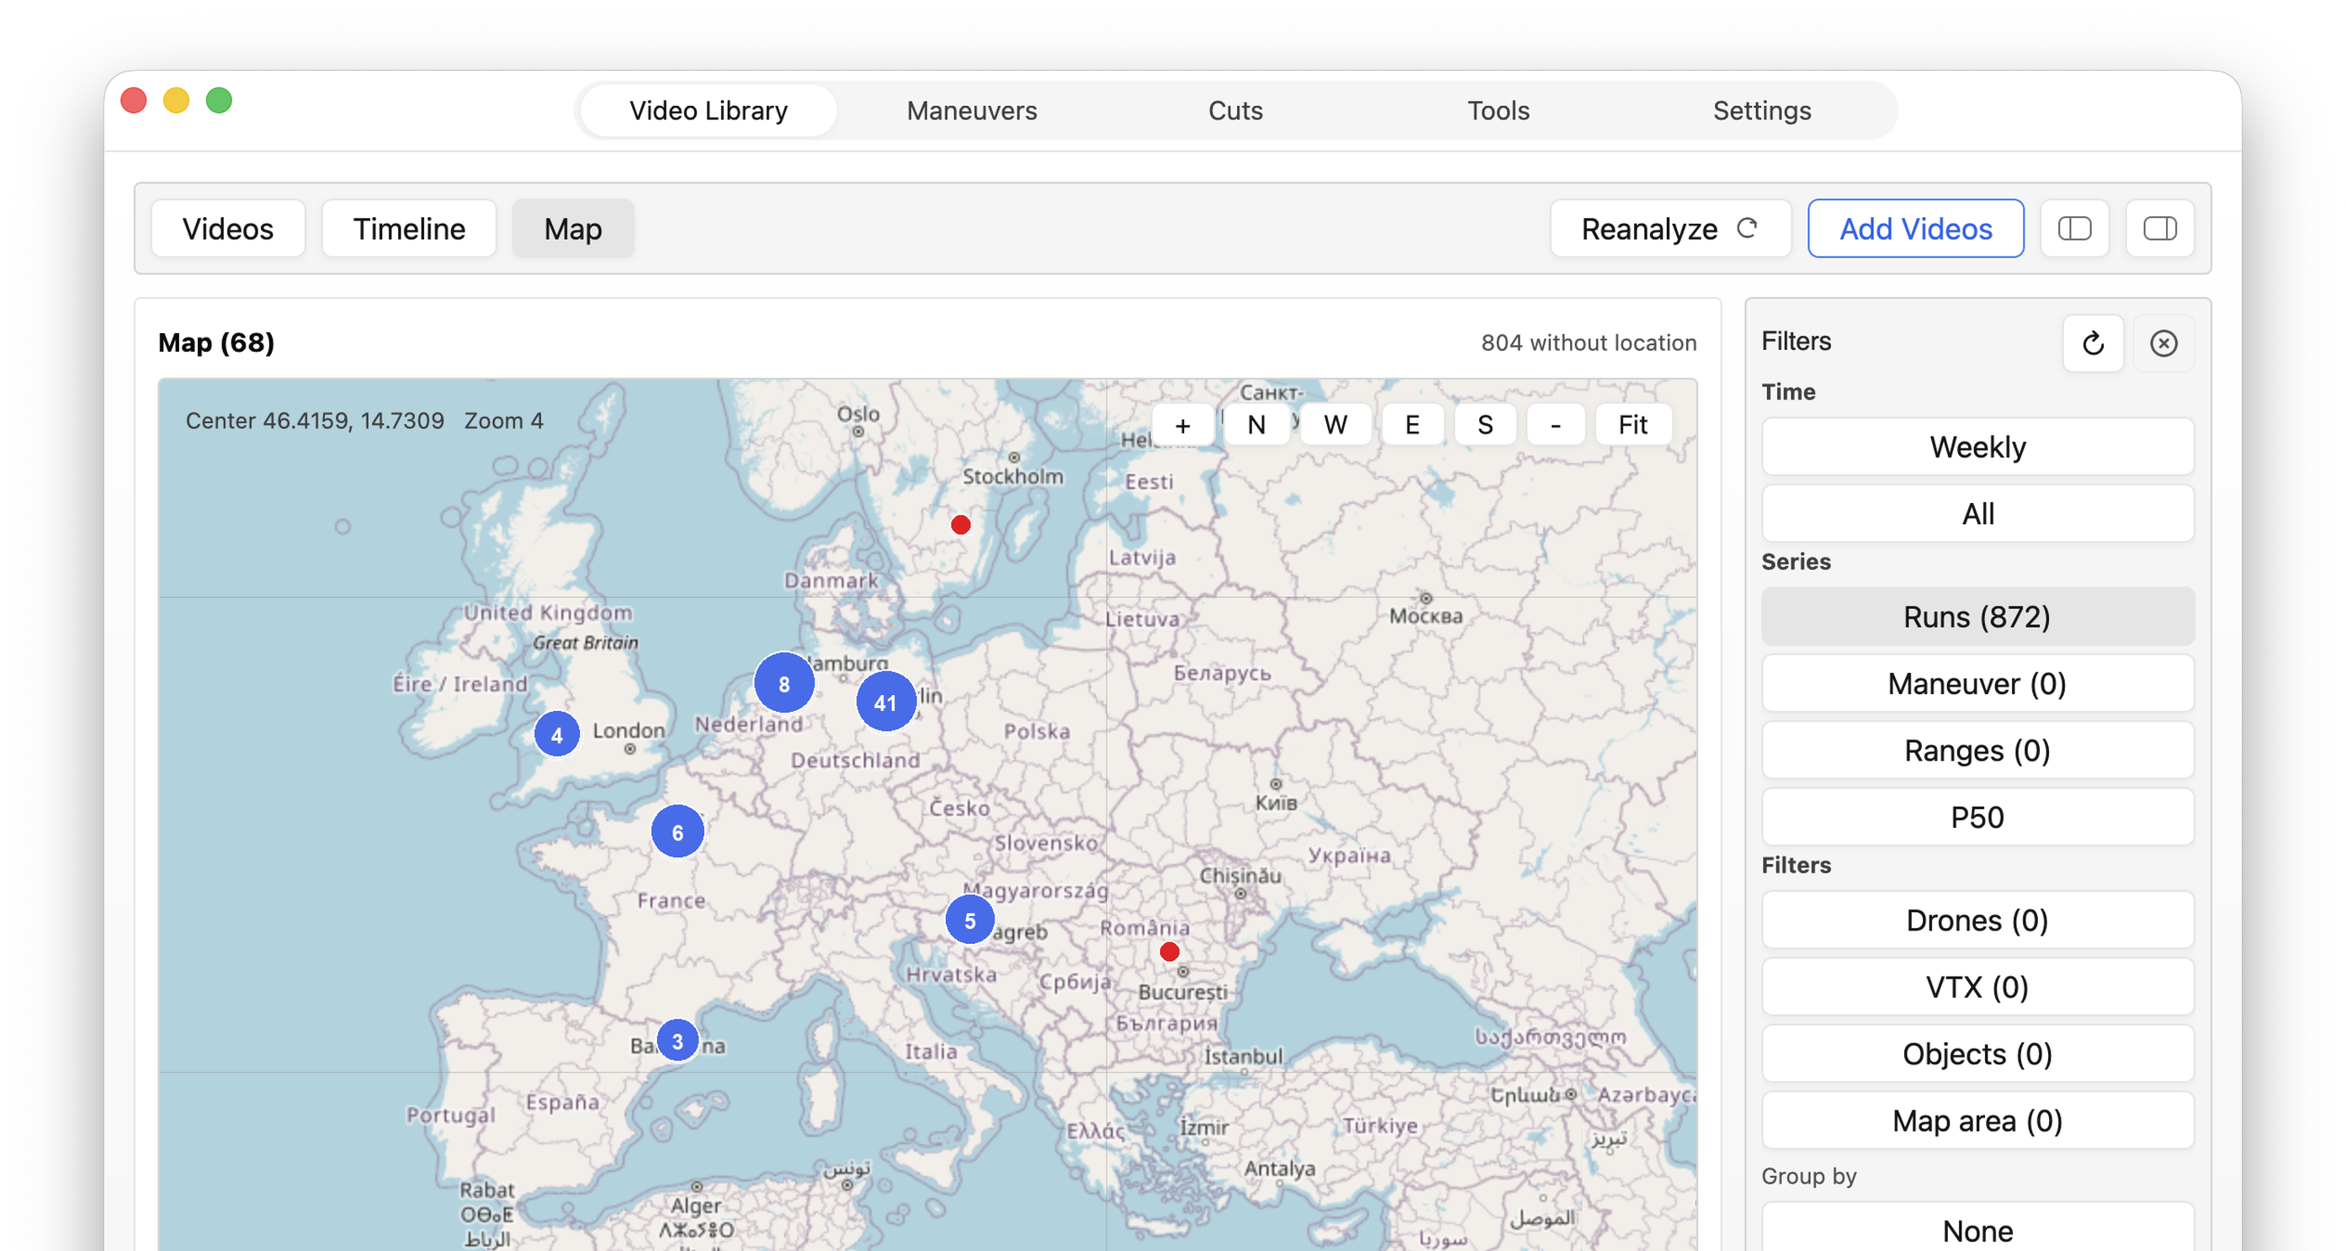2346x1251 pixels.
Task: Zoom in the map with plus button
Action: tap(1182, 425)
